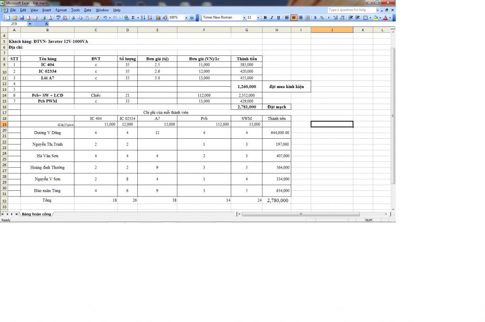The image size is (485, 322).
Task: Open the Format menu
Action: point(61,10)
